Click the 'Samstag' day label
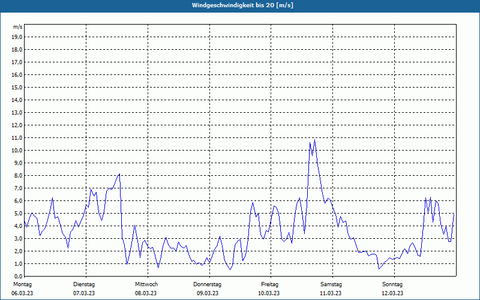This screenshot has height=300, width=480. click(x=331, y=284)
